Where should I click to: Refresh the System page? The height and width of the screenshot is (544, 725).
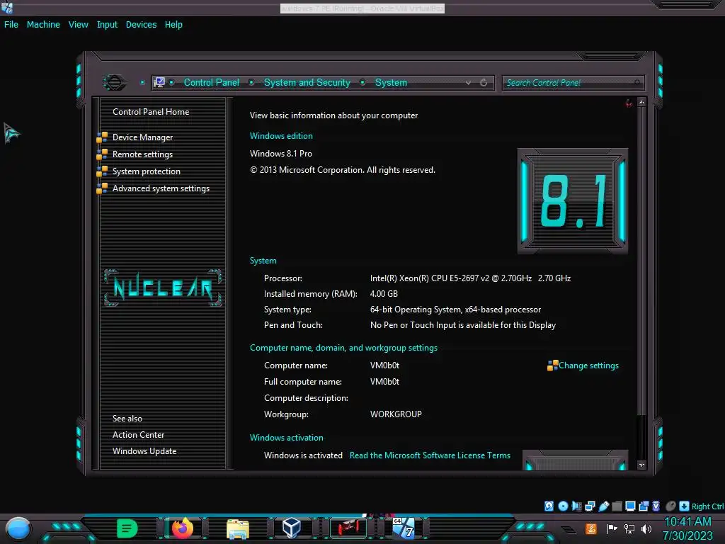coord(484,83)
